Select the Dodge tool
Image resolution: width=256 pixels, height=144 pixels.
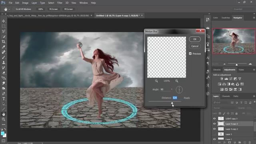pos(4,88)
